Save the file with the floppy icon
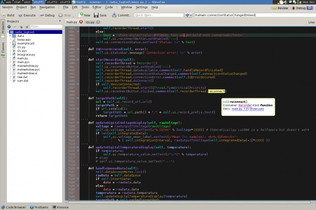The height and width of the screenshot is (210, 316). pyautogui.click(x=100, y=15)
